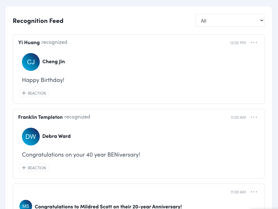The width and height of the screenshot is (278, 209).
Task: Add a reaction to the BENiversary post
Action: click(x=34, y=168)
